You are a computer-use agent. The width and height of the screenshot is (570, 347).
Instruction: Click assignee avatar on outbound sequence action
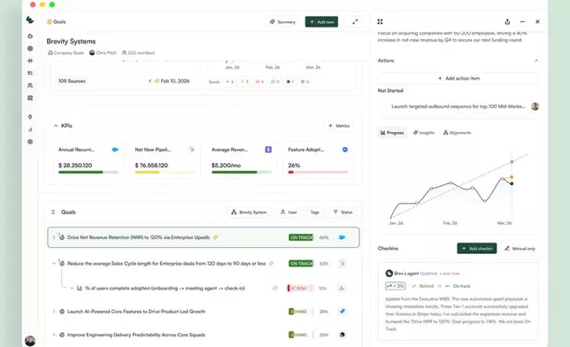click(x=535, y=106)
